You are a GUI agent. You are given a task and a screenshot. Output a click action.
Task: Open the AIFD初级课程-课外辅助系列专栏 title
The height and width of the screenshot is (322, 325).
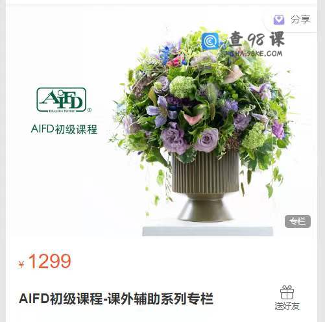(116, 299)
